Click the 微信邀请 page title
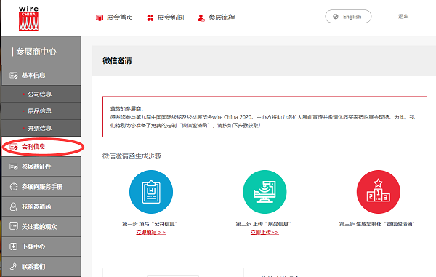Viewport: 436px width, 277px height. pos(117,61)
